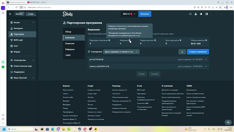
Task: Click the Вперед pagination button
Action: (154, 74)
